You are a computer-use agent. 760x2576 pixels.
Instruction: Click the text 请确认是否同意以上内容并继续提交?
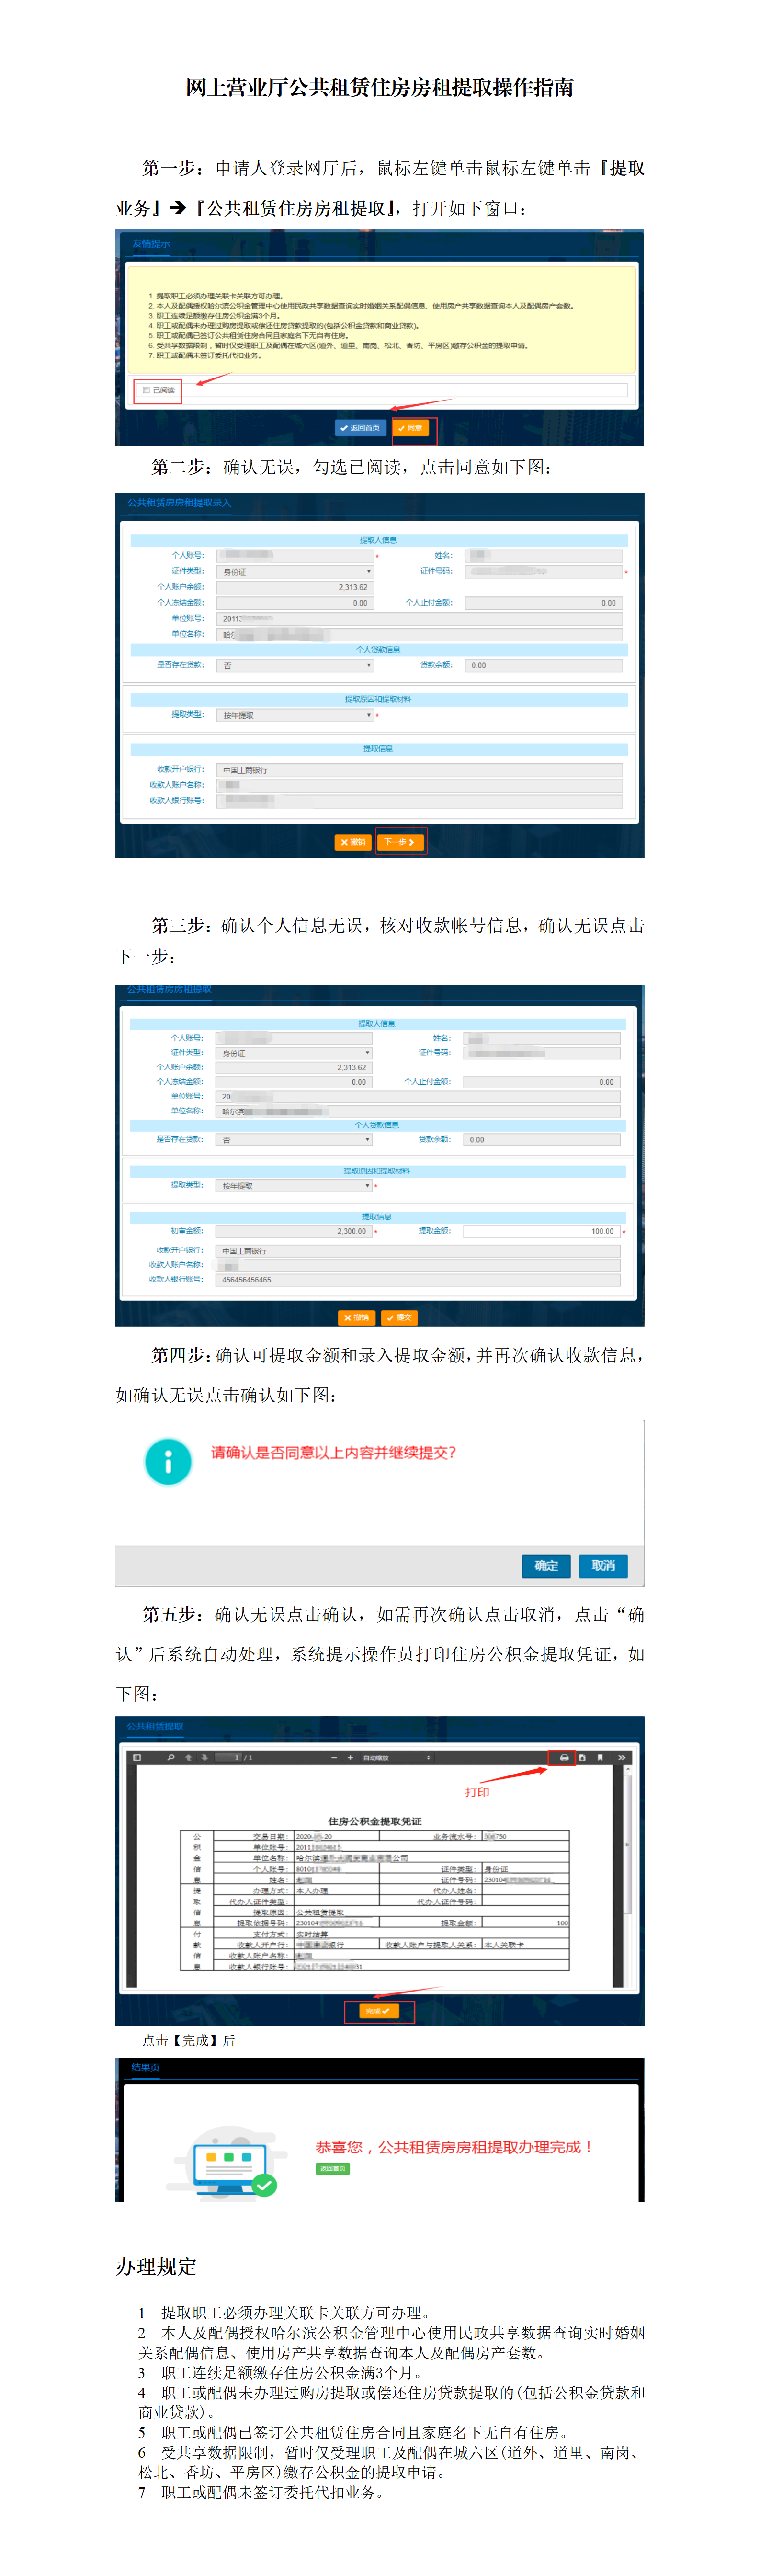[333, 1452]
